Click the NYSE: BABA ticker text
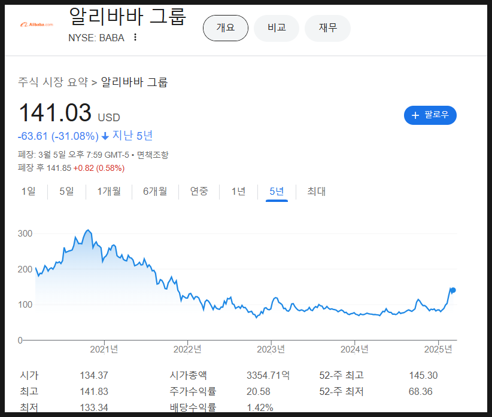Image resolution: width=492 pixels, height=417 pixels. tap(96, 38)
